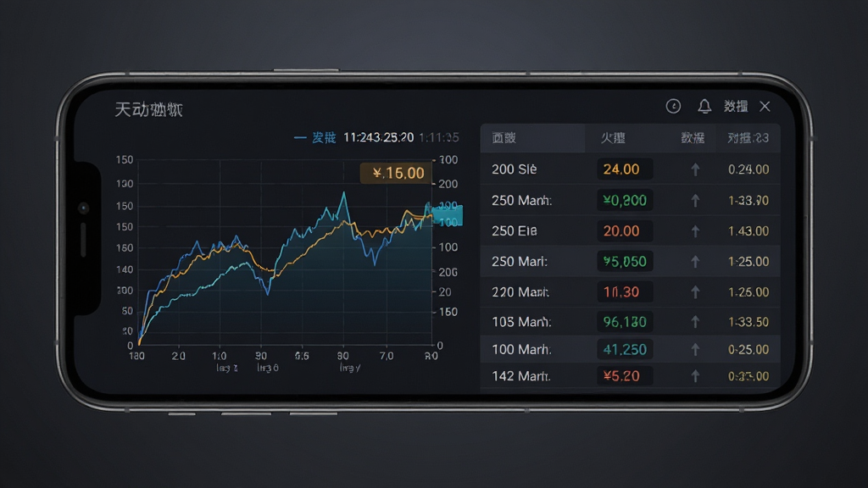
Task: Sort by the third column header
Action: coord(693,138)
